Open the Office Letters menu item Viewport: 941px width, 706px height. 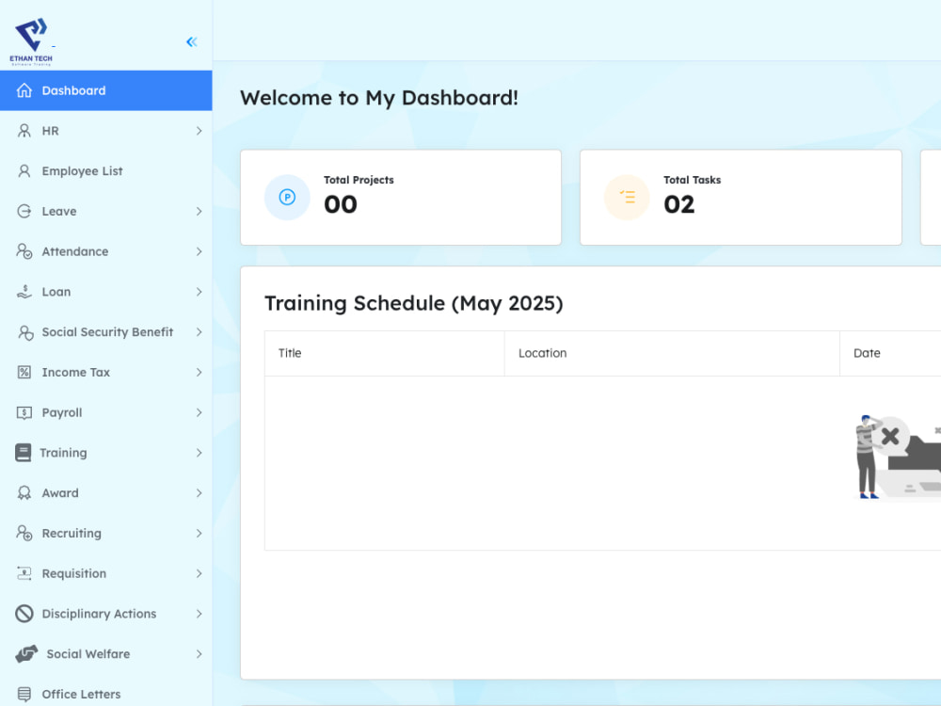point(105,694)
